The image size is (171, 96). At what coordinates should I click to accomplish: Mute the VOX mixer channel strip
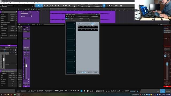click(25, 54)
